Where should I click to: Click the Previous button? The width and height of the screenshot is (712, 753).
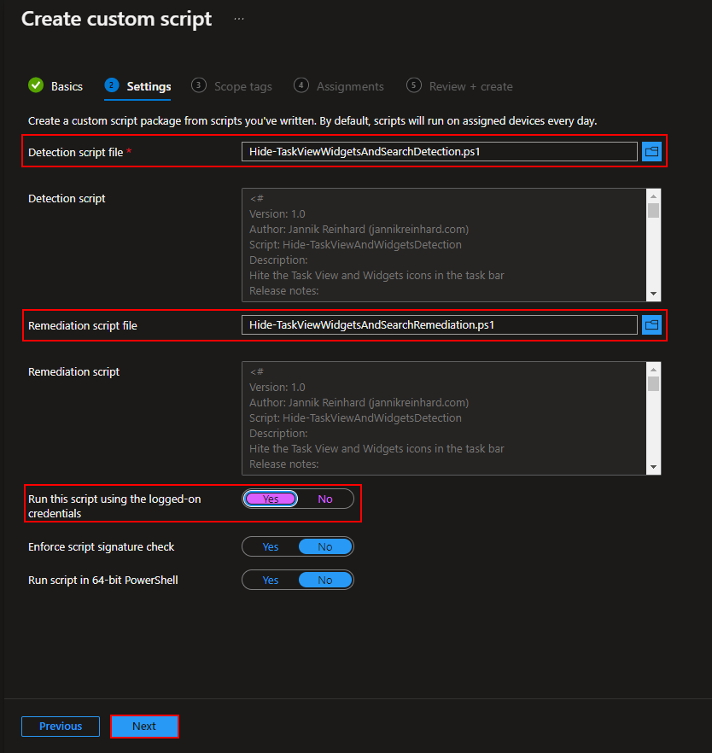[61, 727]
